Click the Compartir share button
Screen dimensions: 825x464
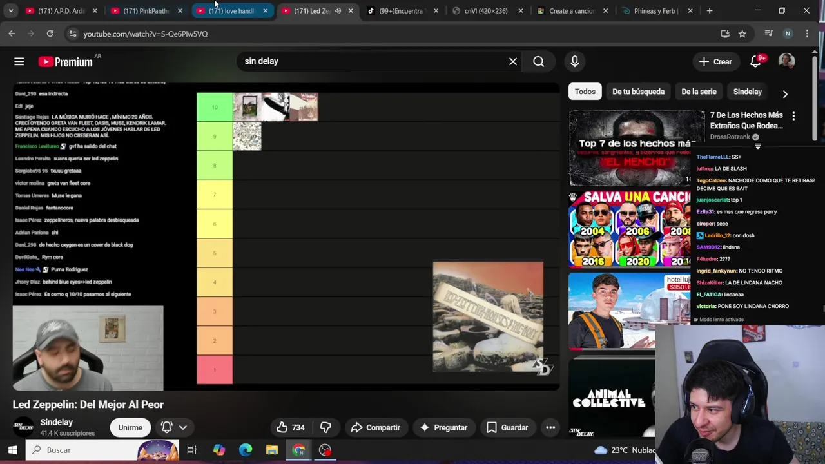376,427
